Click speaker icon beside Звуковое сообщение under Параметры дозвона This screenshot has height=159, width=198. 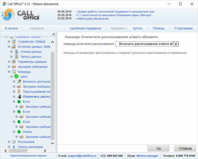point(14,67)
